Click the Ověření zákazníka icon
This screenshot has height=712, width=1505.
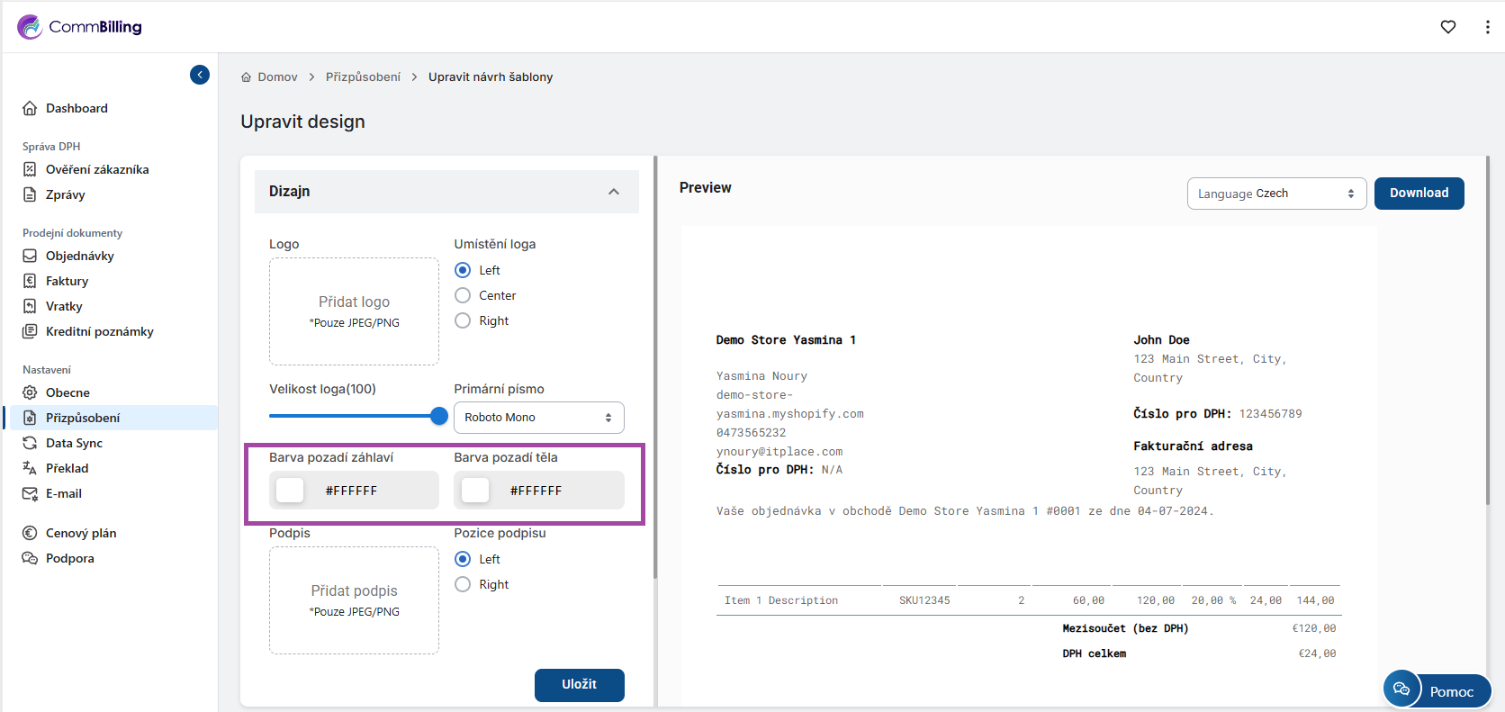[x=30, y=169]
